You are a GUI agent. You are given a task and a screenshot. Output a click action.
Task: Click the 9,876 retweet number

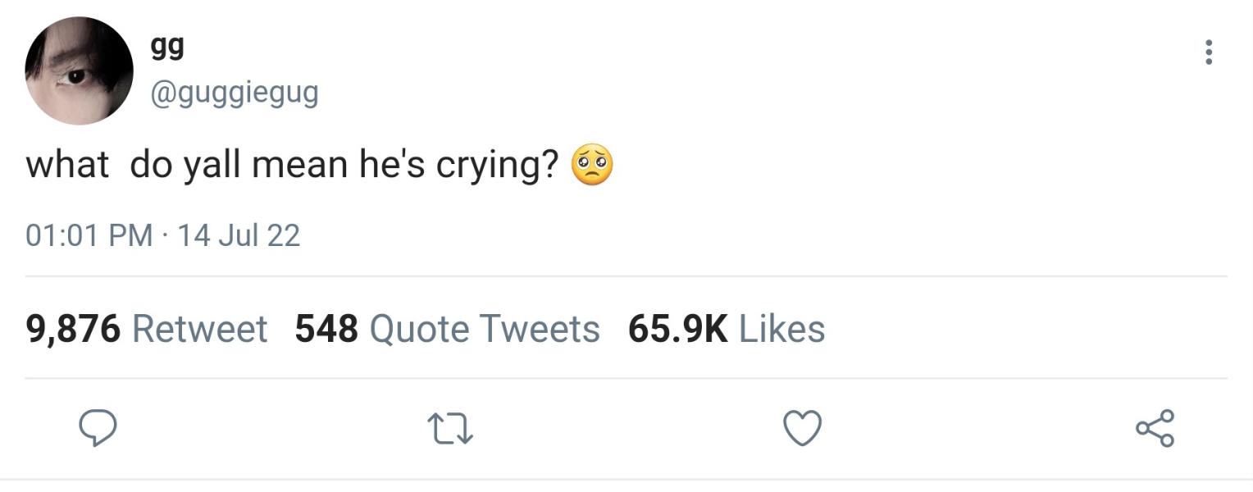73,329
